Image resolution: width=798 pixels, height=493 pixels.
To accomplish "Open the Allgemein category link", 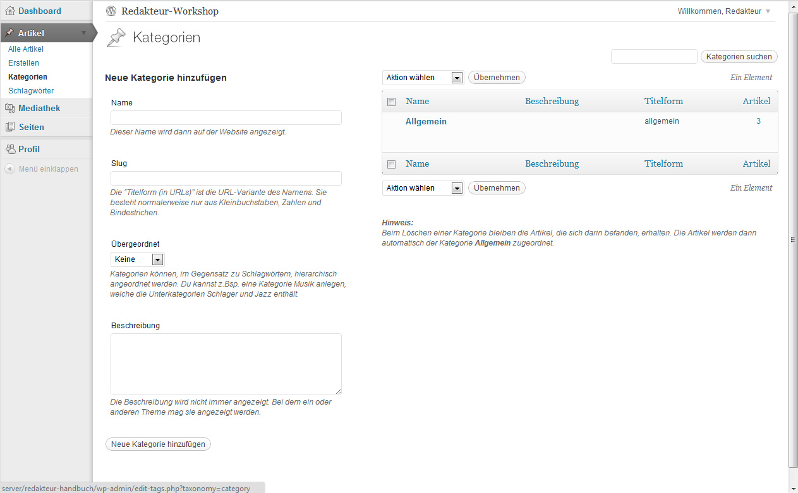I will tap(426, 121).
